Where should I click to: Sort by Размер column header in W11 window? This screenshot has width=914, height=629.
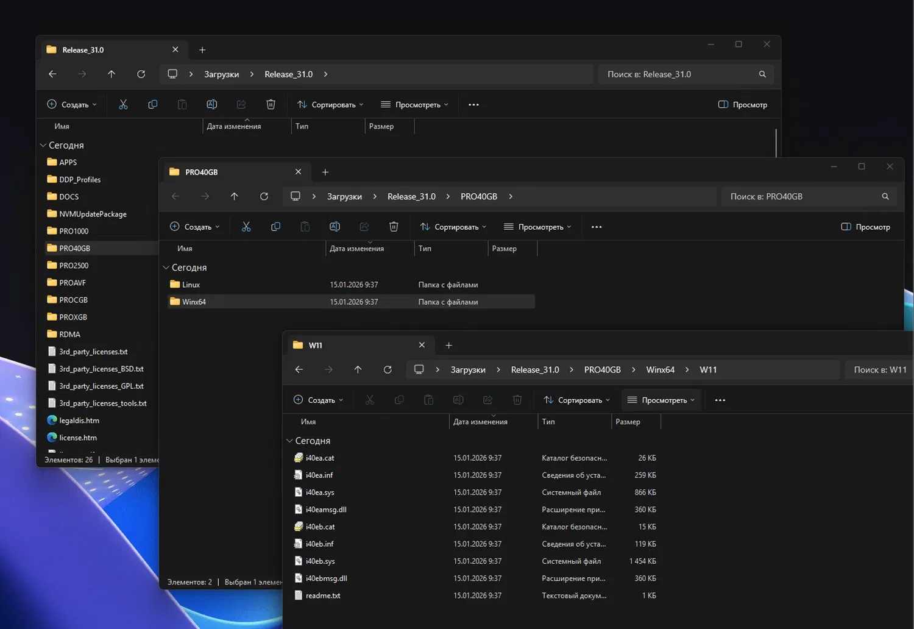click(628, 422)
